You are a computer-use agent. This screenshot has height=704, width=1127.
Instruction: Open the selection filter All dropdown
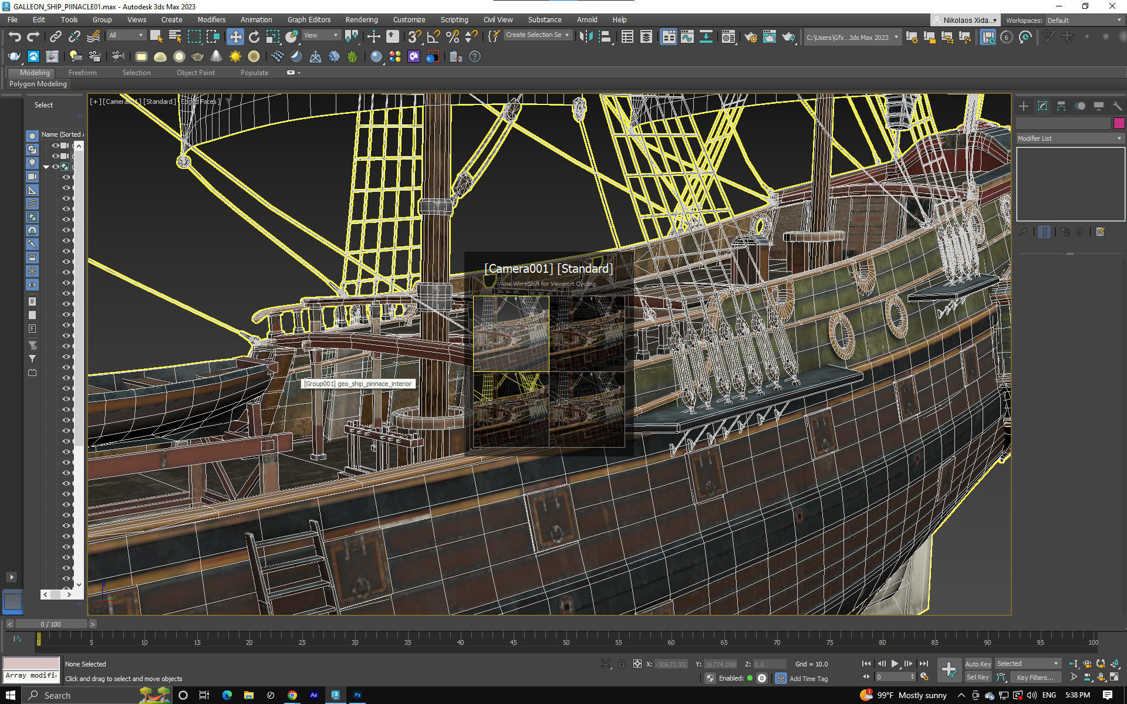(x=126, y=35)
